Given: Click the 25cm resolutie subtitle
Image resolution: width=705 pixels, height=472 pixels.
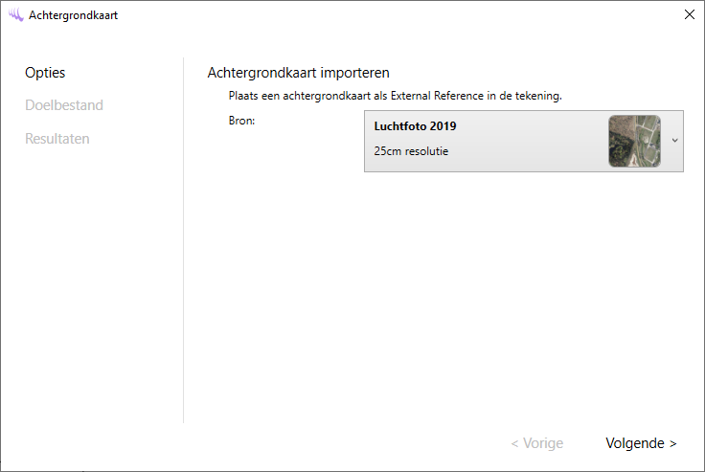Looking at the screenshot, I should 411,151.
